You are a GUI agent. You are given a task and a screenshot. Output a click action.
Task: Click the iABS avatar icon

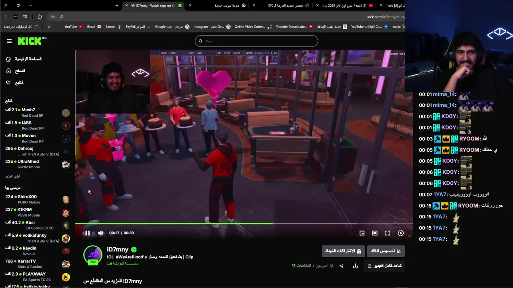(66, 126)
